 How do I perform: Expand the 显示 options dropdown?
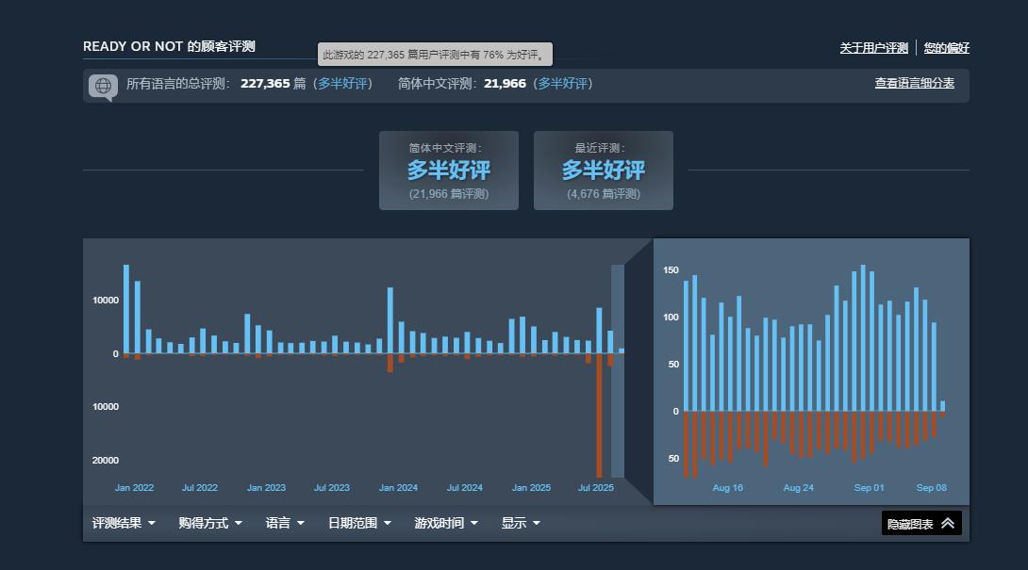(521, 523)
